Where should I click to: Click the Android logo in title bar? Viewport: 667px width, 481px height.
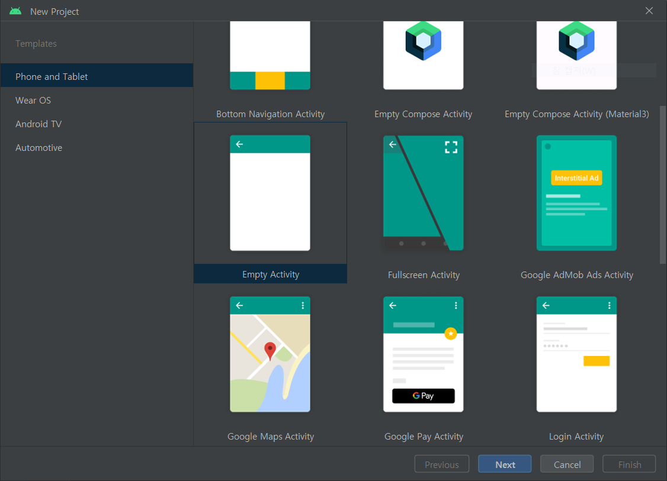15,11
